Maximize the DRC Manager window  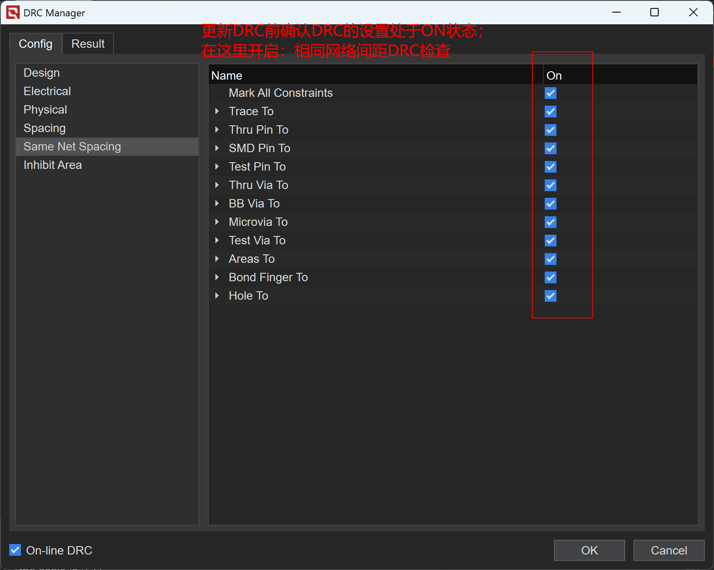(654, 13)
